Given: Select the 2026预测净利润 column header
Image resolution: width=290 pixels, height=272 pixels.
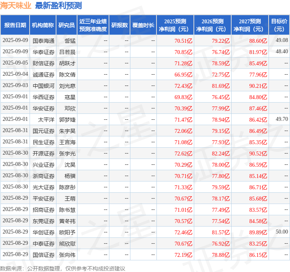Looking at the screenshot, I should coord(213,25).
